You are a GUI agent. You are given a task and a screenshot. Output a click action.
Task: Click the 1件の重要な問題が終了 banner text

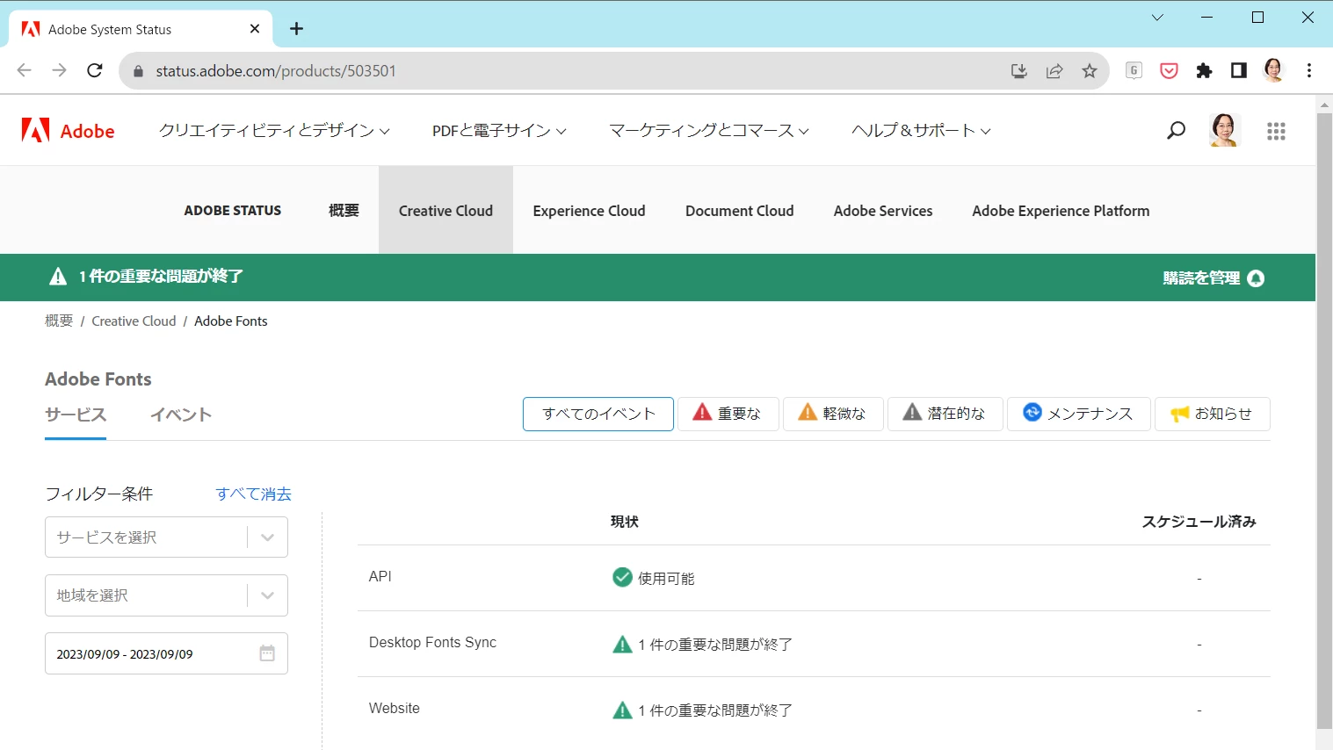pos(161,277)
